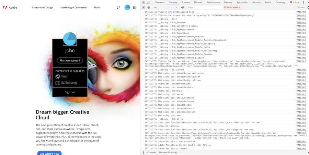Click the profile avatar in the header
Viewport: 309px width, 155px height.
click(x=127, y=8)
